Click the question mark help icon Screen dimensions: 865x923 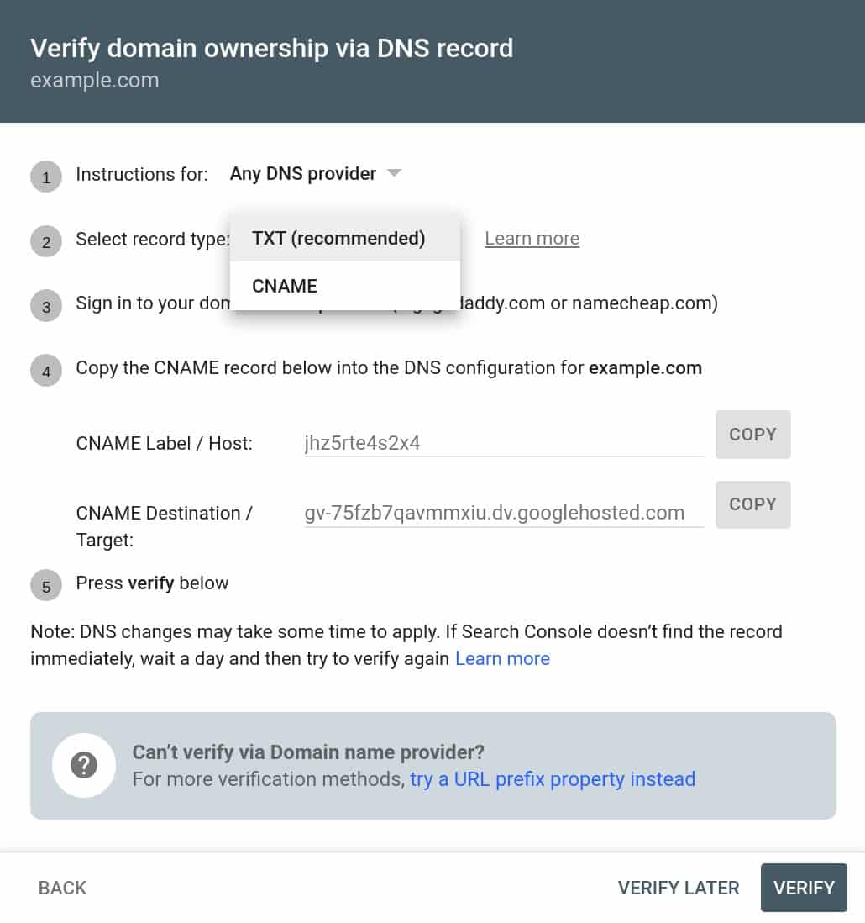coord(84,765)
